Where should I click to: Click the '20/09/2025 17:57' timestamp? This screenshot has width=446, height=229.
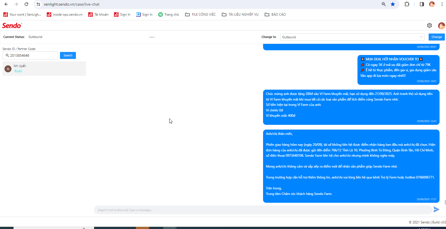coord(426,199)
